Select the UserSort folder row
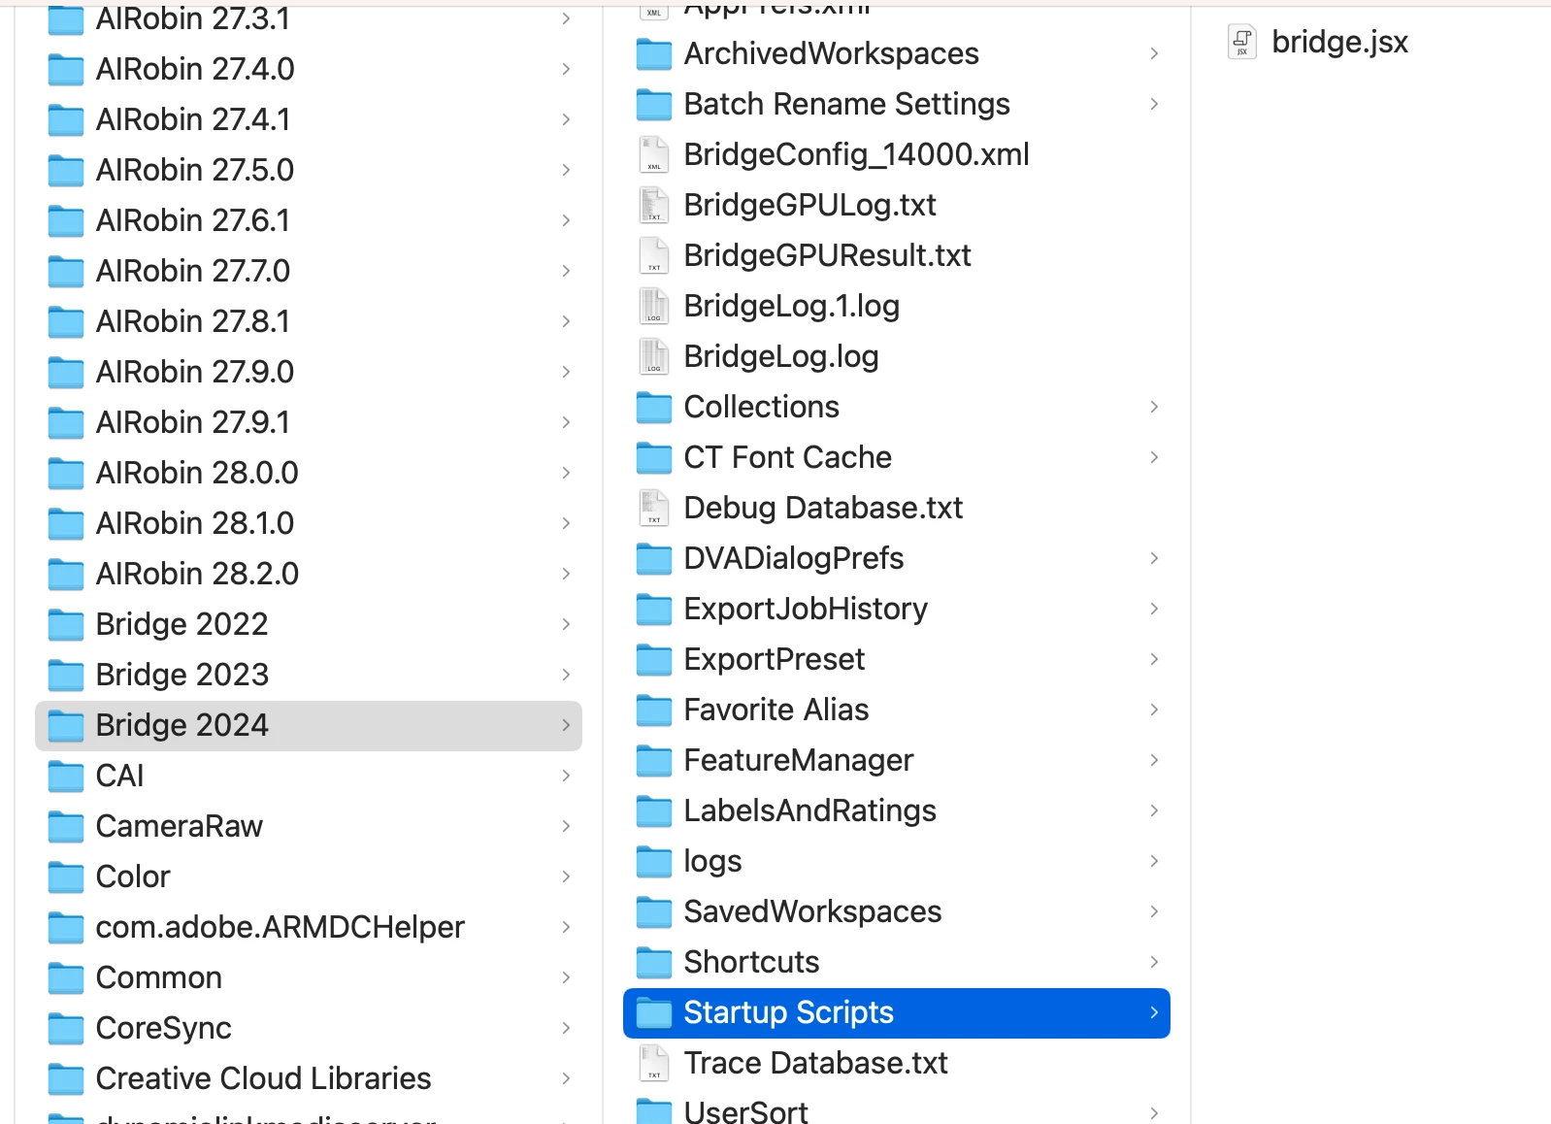 click(897, 1111)
